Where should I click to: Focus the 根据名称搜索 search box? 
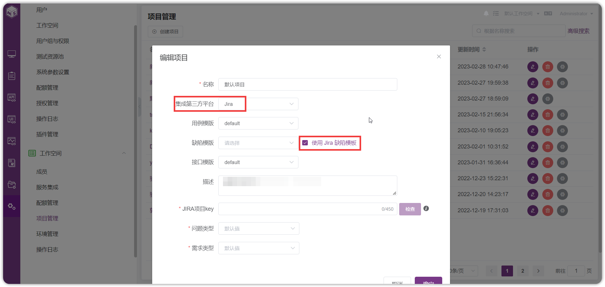[519, 31]
